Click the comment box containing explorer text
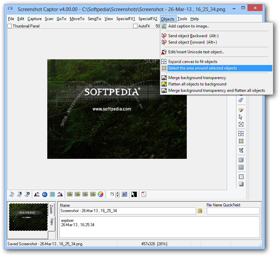This screenshot has height=256, width=280. click(x=160, y=227)
